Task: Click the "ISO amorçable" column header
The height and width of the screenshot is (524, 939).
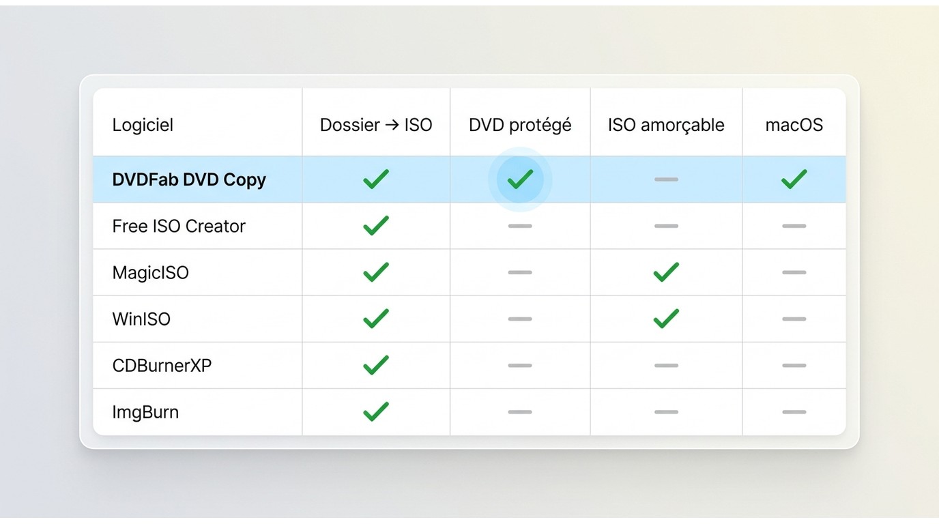Action: (666, 125)
